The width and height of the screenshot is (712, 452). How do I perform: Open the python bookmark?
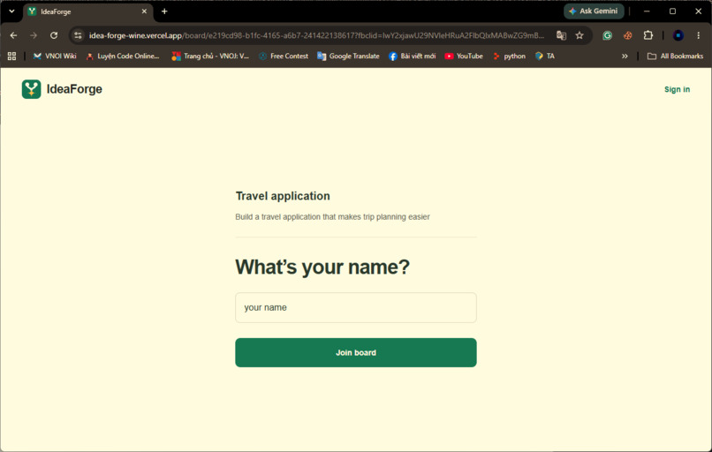[x=509, y=56]
